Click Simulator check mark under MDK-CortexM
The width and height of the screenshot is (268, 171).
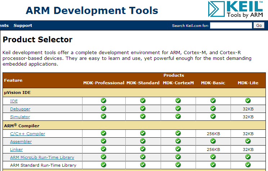(x=178, y=116)
